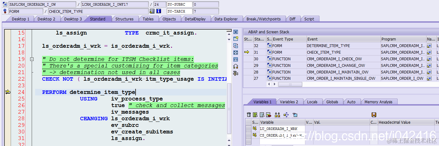The height and width of the screenshot is (146, 439).
Task: Click the full-screen tool icon in vertical toolbar
Action: (x=236, y=52)
